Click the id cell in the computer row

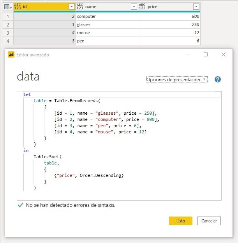[44, 16]
